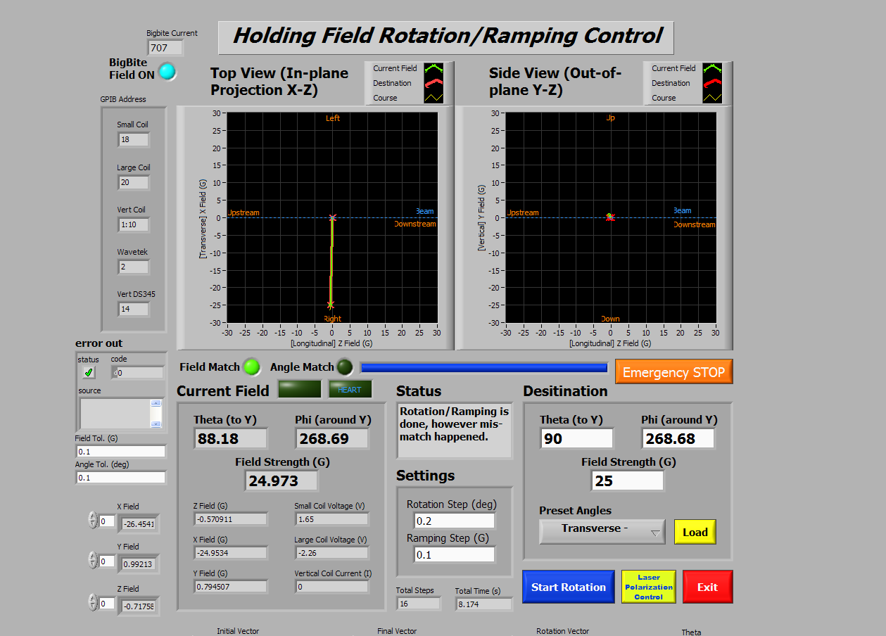
Task: Click the Field Match green LED
Action: pyautogui.click(x=251, y=367)
